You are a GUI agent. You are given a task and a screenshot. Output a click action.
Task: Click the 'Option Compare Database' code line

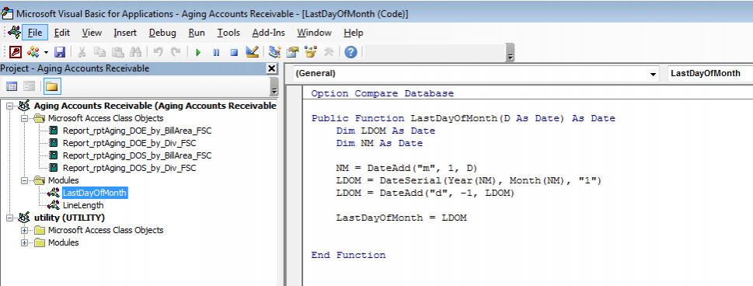[382, 93]
